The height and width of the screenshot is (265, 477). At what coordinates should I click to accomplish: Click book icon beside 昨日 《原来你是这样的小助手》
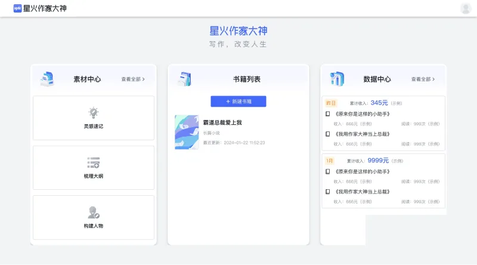point(327,114)
